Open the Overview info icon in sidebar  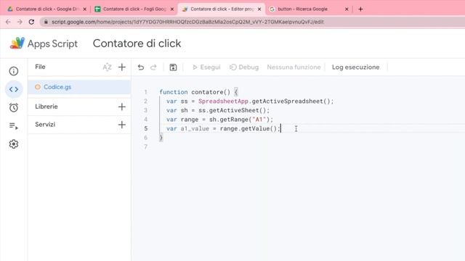tap(14, 71)
